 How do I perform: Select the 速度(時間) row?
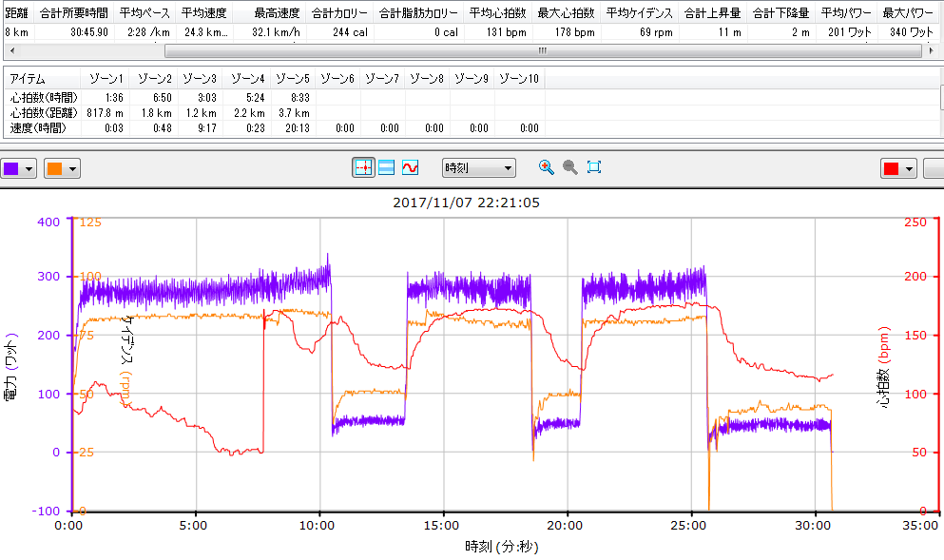pyautogui.click(x=276, y=127)
